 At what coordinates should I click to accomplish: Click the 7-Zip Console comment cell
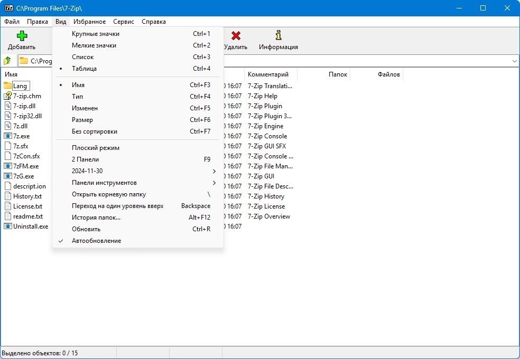pos(267,136)
